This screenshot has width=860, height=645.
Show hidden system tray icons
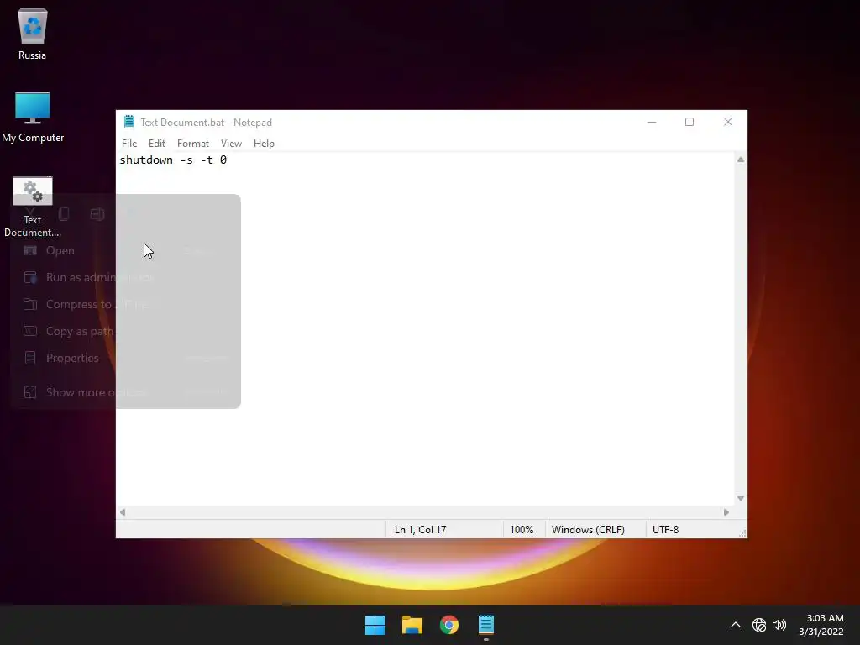tap(736, 625)
